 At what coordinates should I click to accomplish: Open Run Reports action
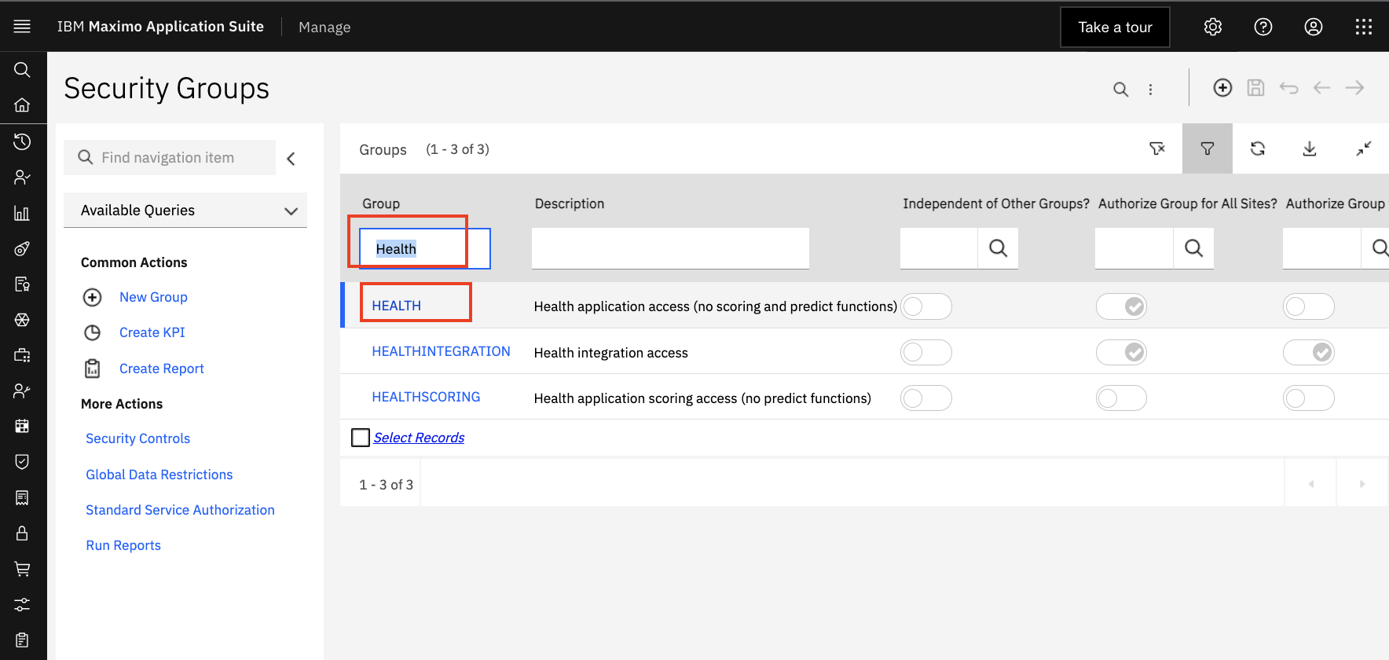click(x=123, y=545)
